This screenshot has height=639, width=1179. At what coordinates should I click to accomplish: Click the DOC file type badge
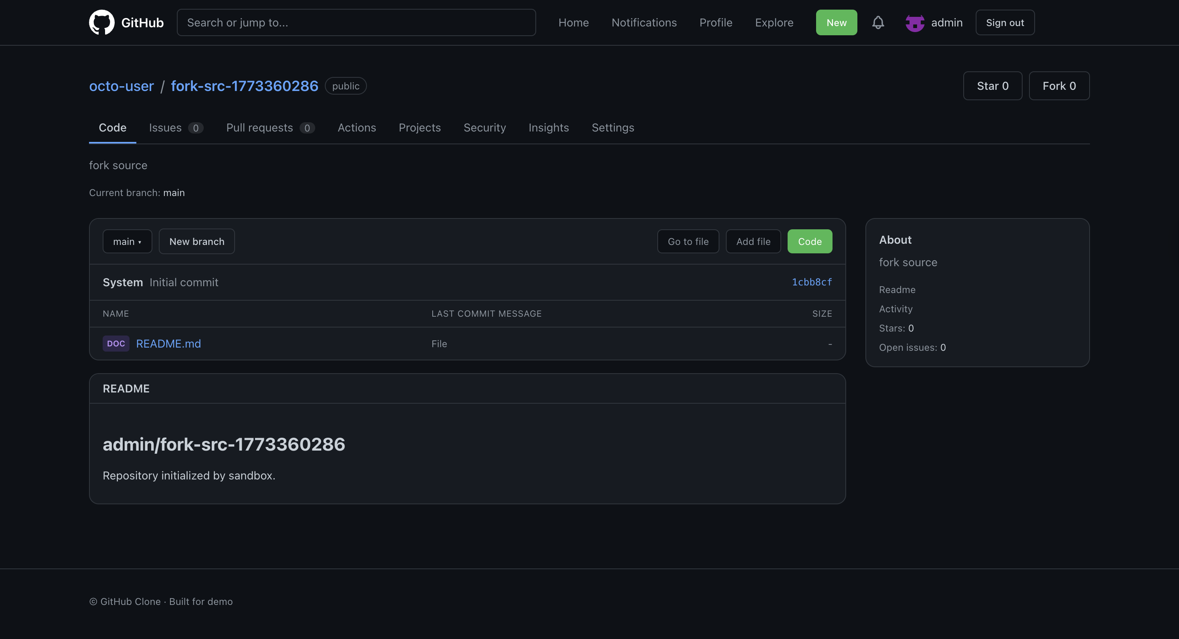[x=116, y=344]
